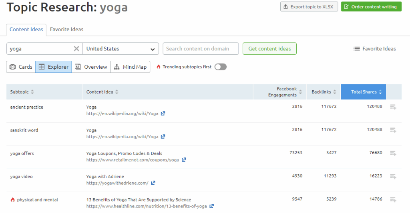
Task: Add yoga offers row to favorites
Action: [393, 153]
